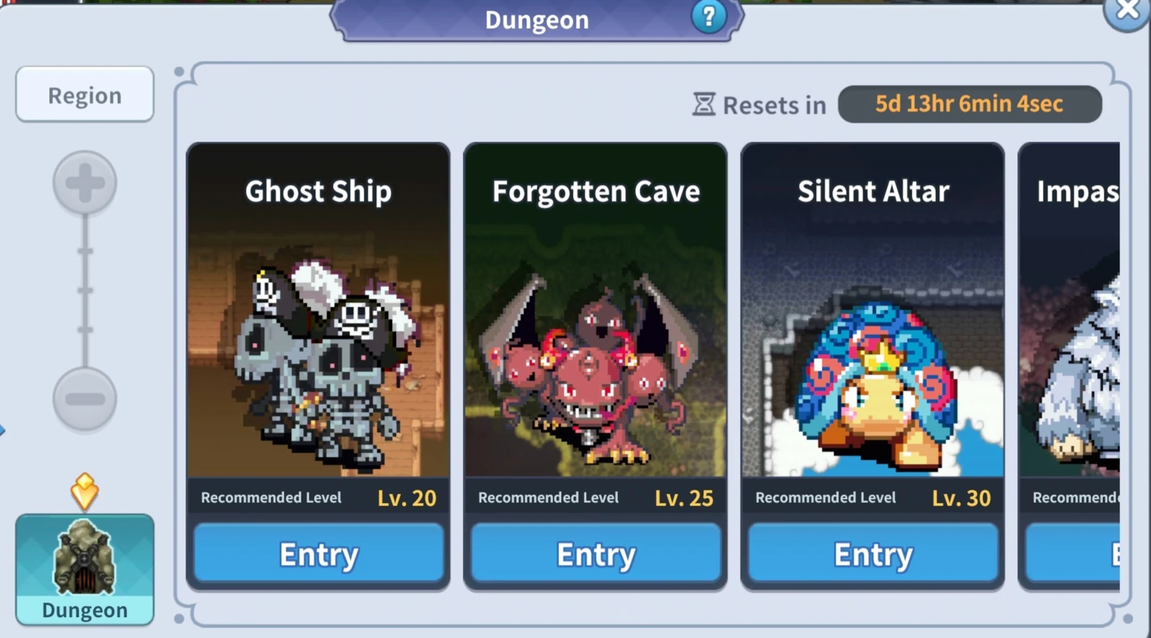Viewport: 1151px width, 638px height.
Task: Enter the Forgotten Cave dungeon
Action: point(596,554)
